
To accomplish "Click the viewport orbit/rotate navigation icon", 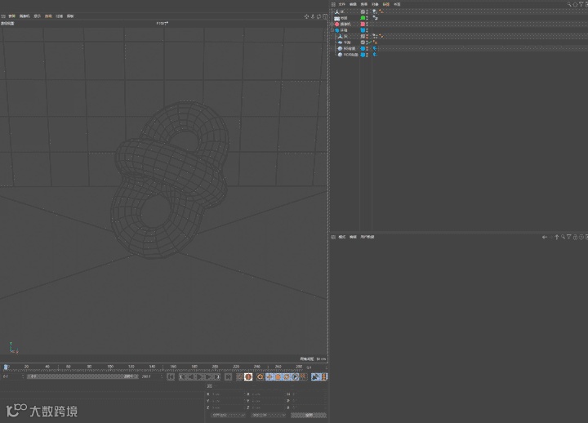I will tap(319, 16).
